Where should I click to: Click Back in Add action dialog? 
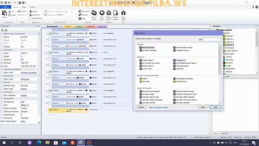pos(203,107)
